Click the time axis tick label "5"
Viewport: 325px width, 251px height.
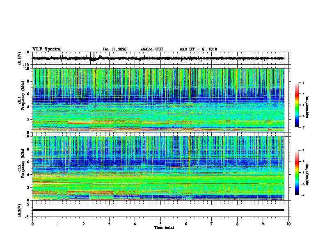(160, 224)
